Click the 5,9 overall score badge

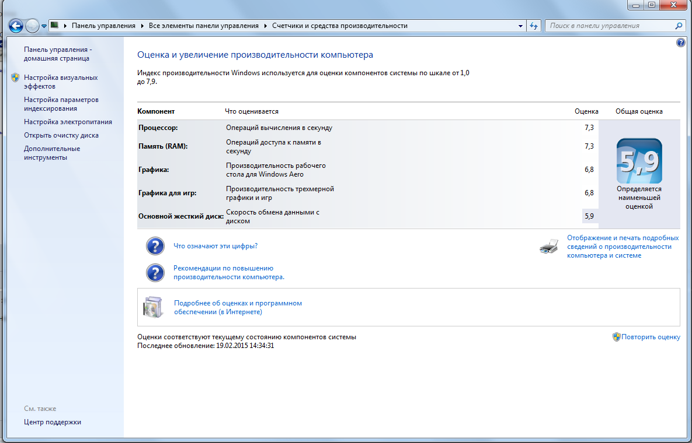click(639, 161)
